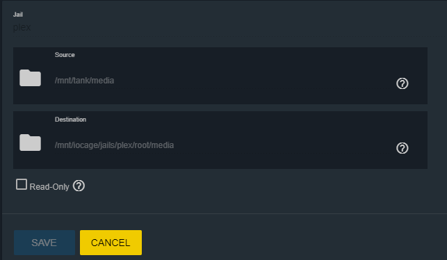447x260 pixels.
Task: Click the divider line above SAVE
Action: (x=225, y=213)
